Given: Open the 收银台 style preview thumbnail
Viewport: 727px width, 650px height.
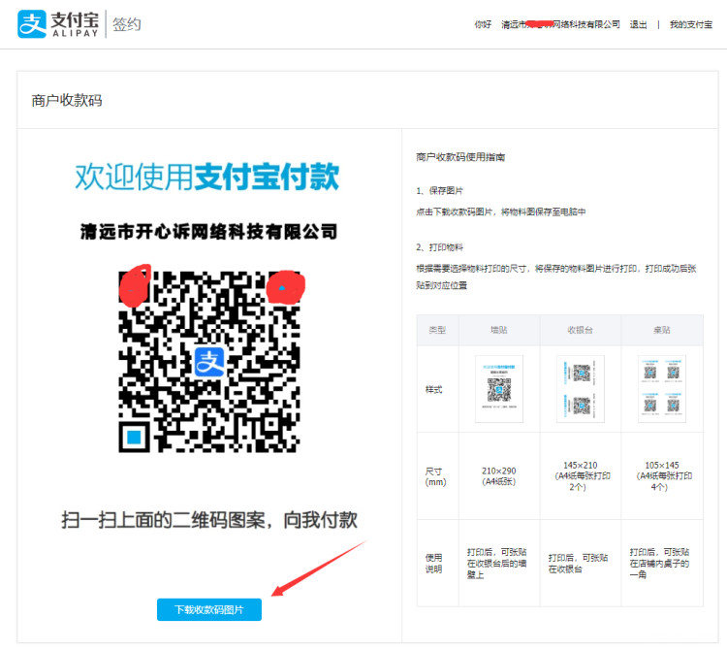Looking at the screenshot, I should pos(580,388).
